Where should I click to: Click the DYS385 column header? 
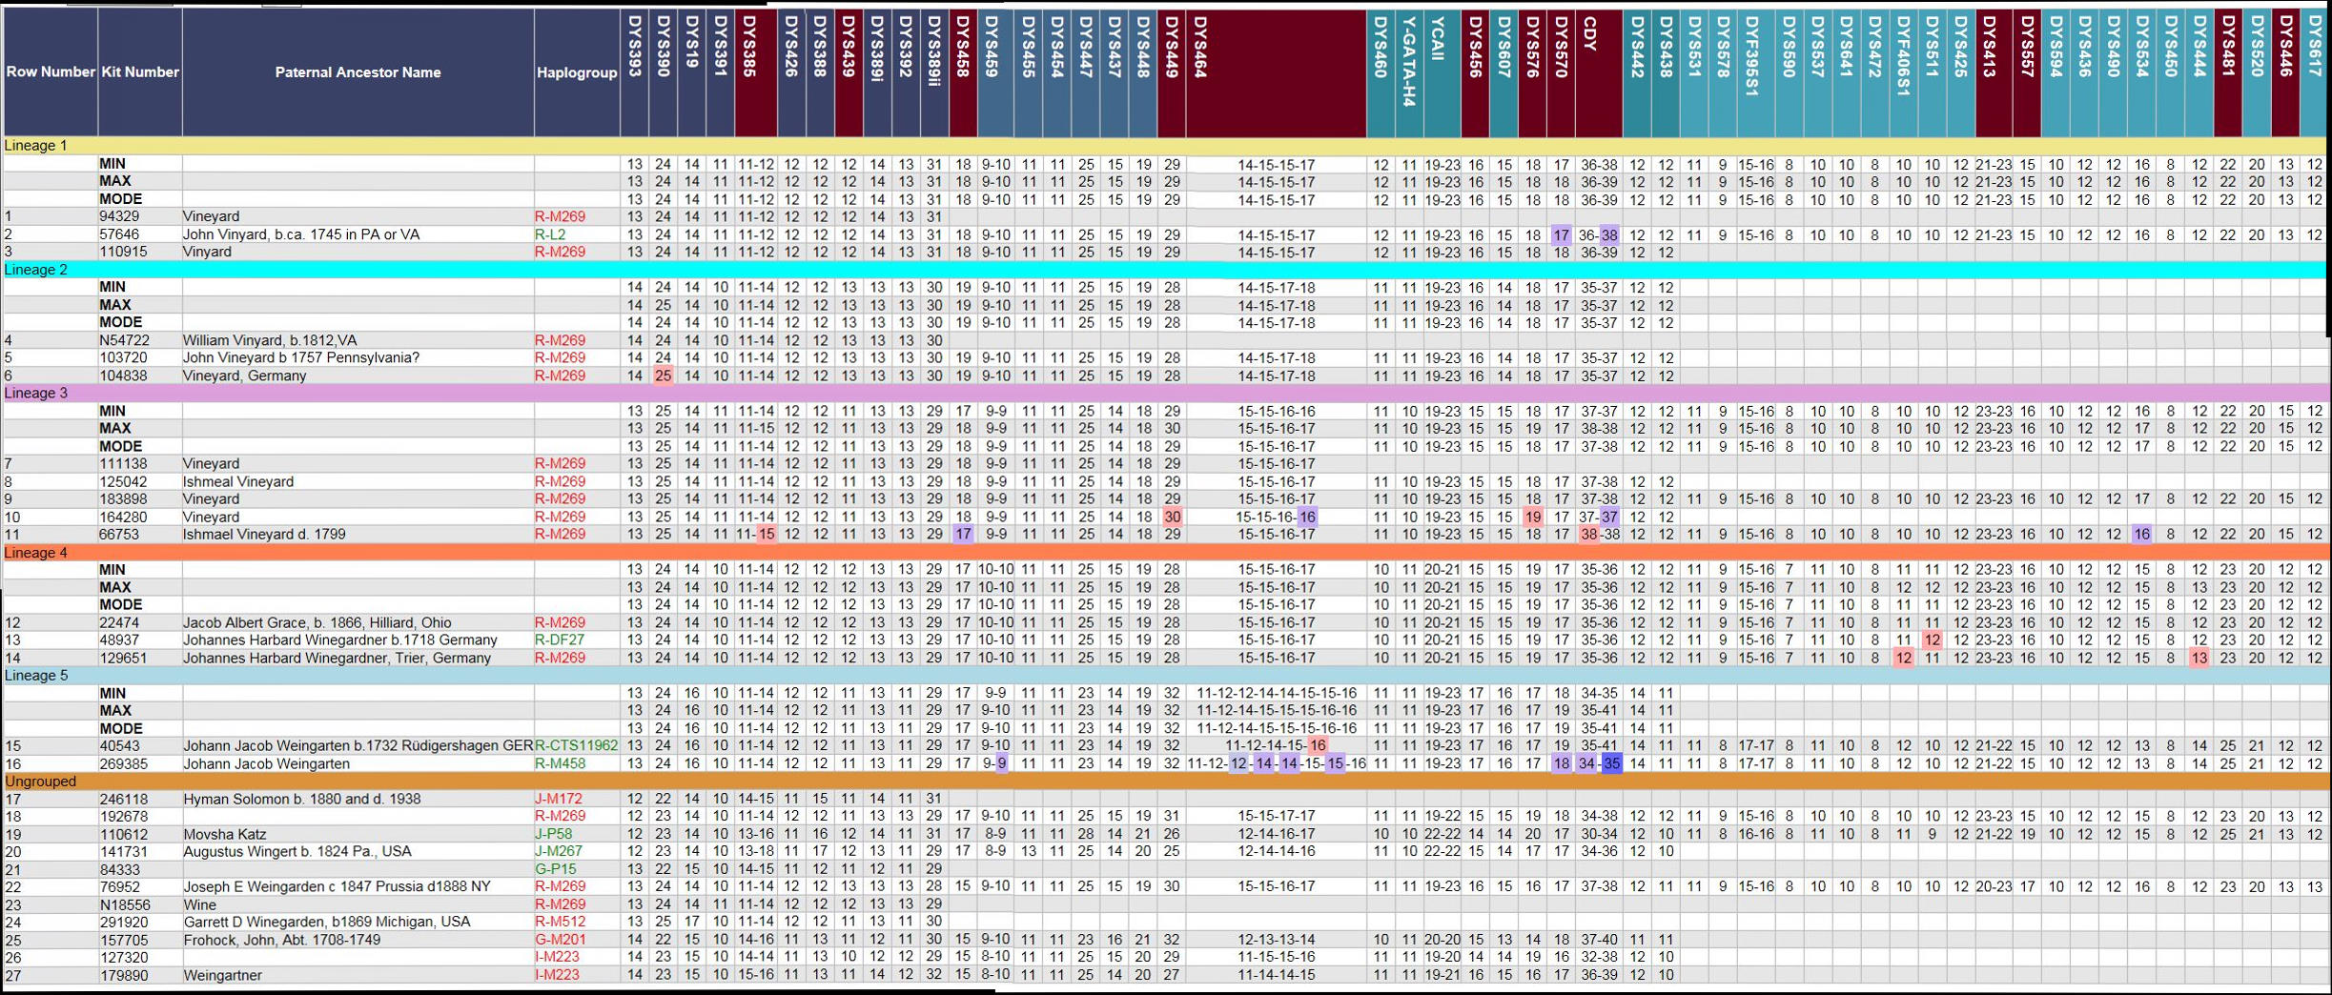(756, 72)
